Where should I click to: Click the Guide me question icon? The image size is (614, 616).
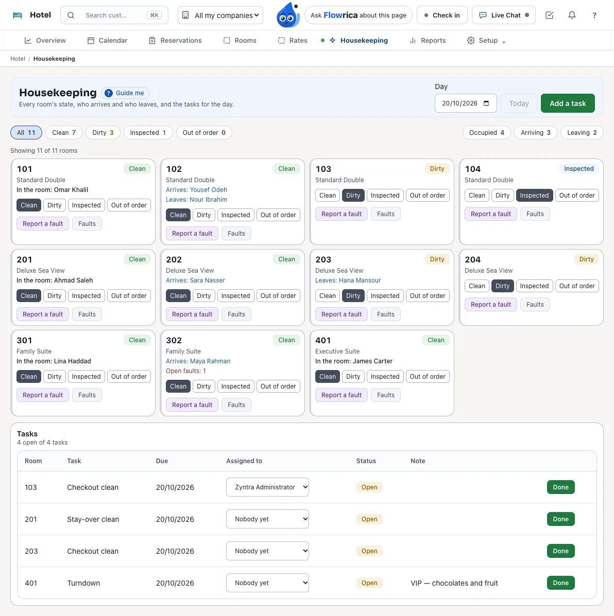tap(109, 93)
